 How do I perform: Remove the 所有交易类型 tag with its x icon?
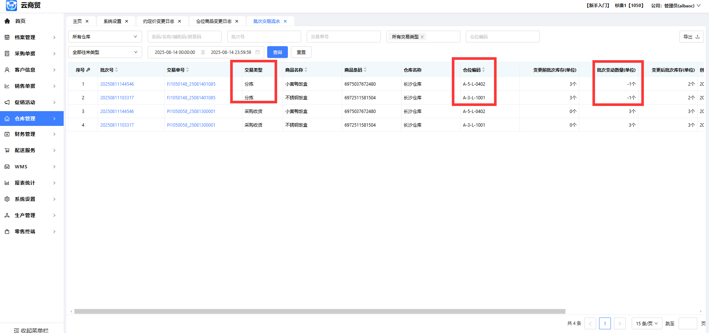tap(422, 37)
